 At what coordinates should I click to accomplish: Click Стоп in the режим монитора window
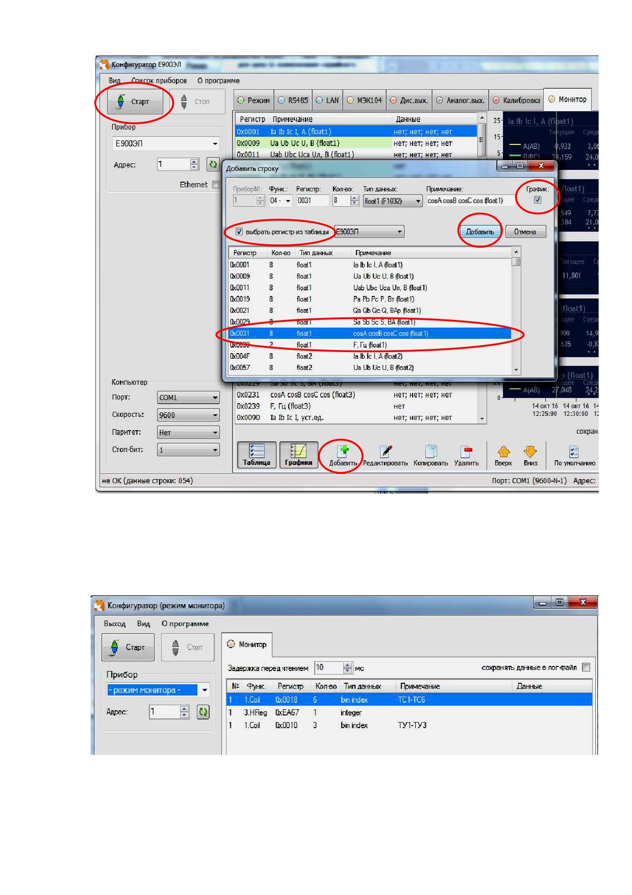click(188, 648)
